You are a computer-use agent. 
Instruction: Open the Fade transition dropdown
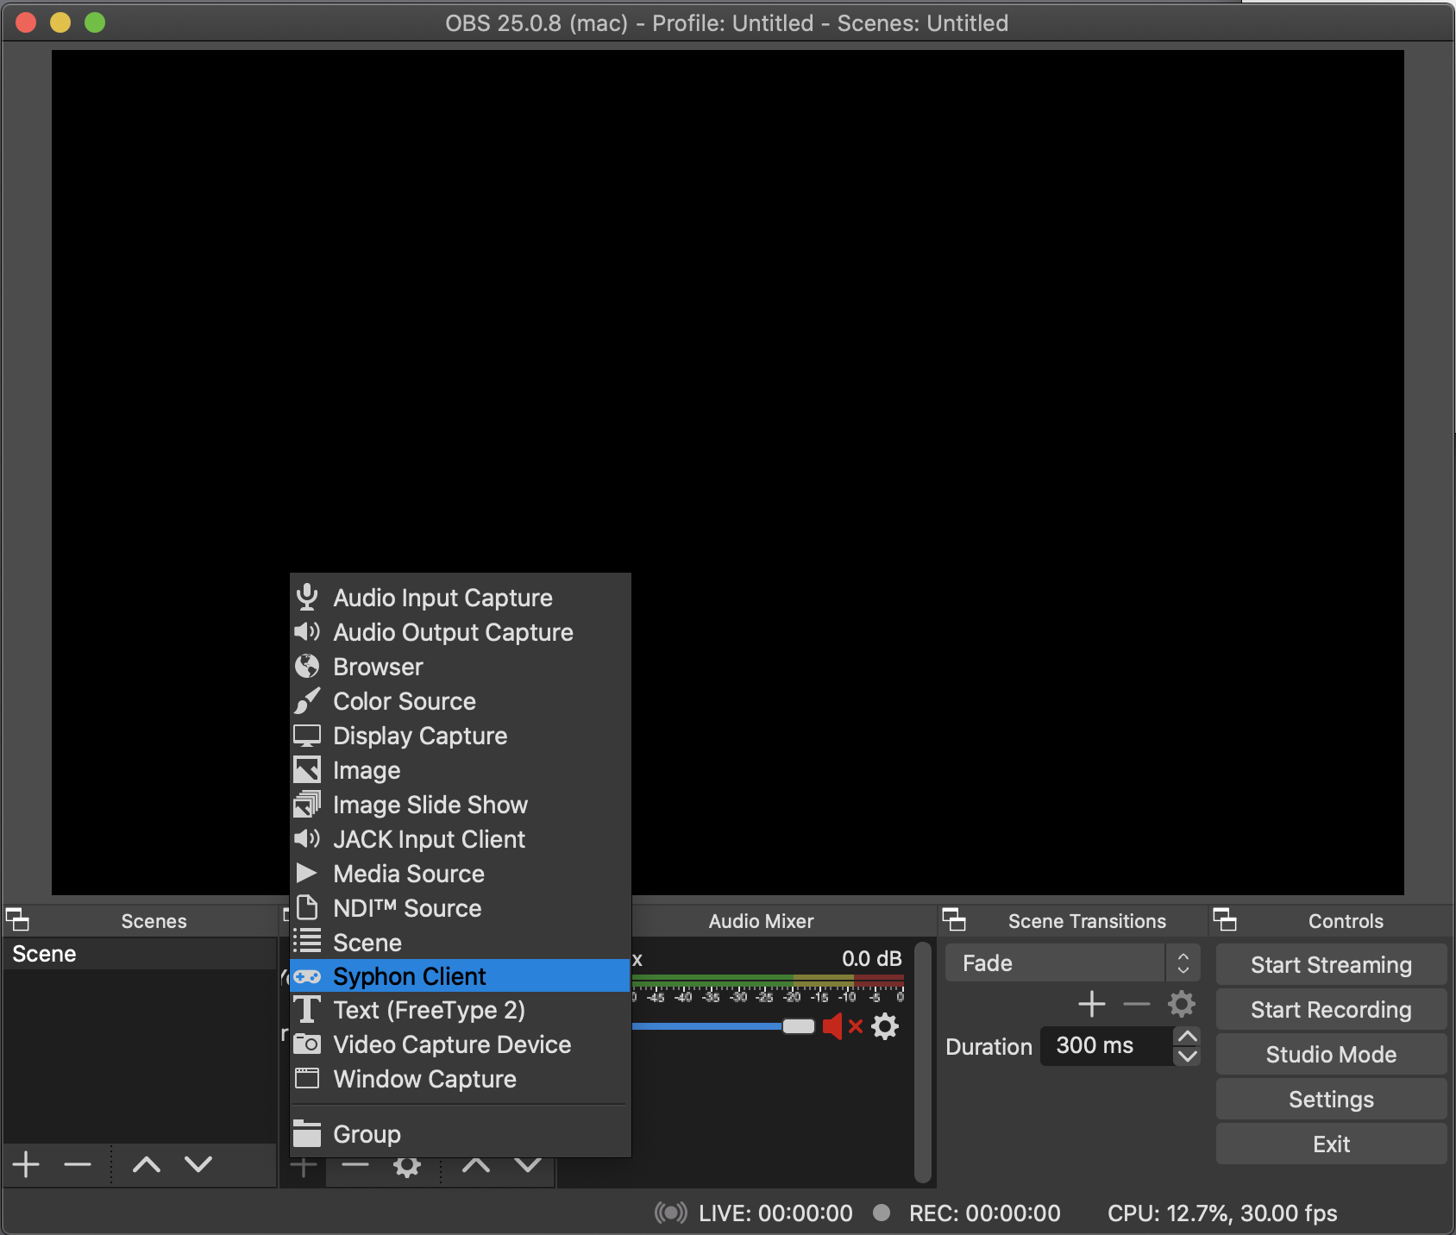(1073, 962)
